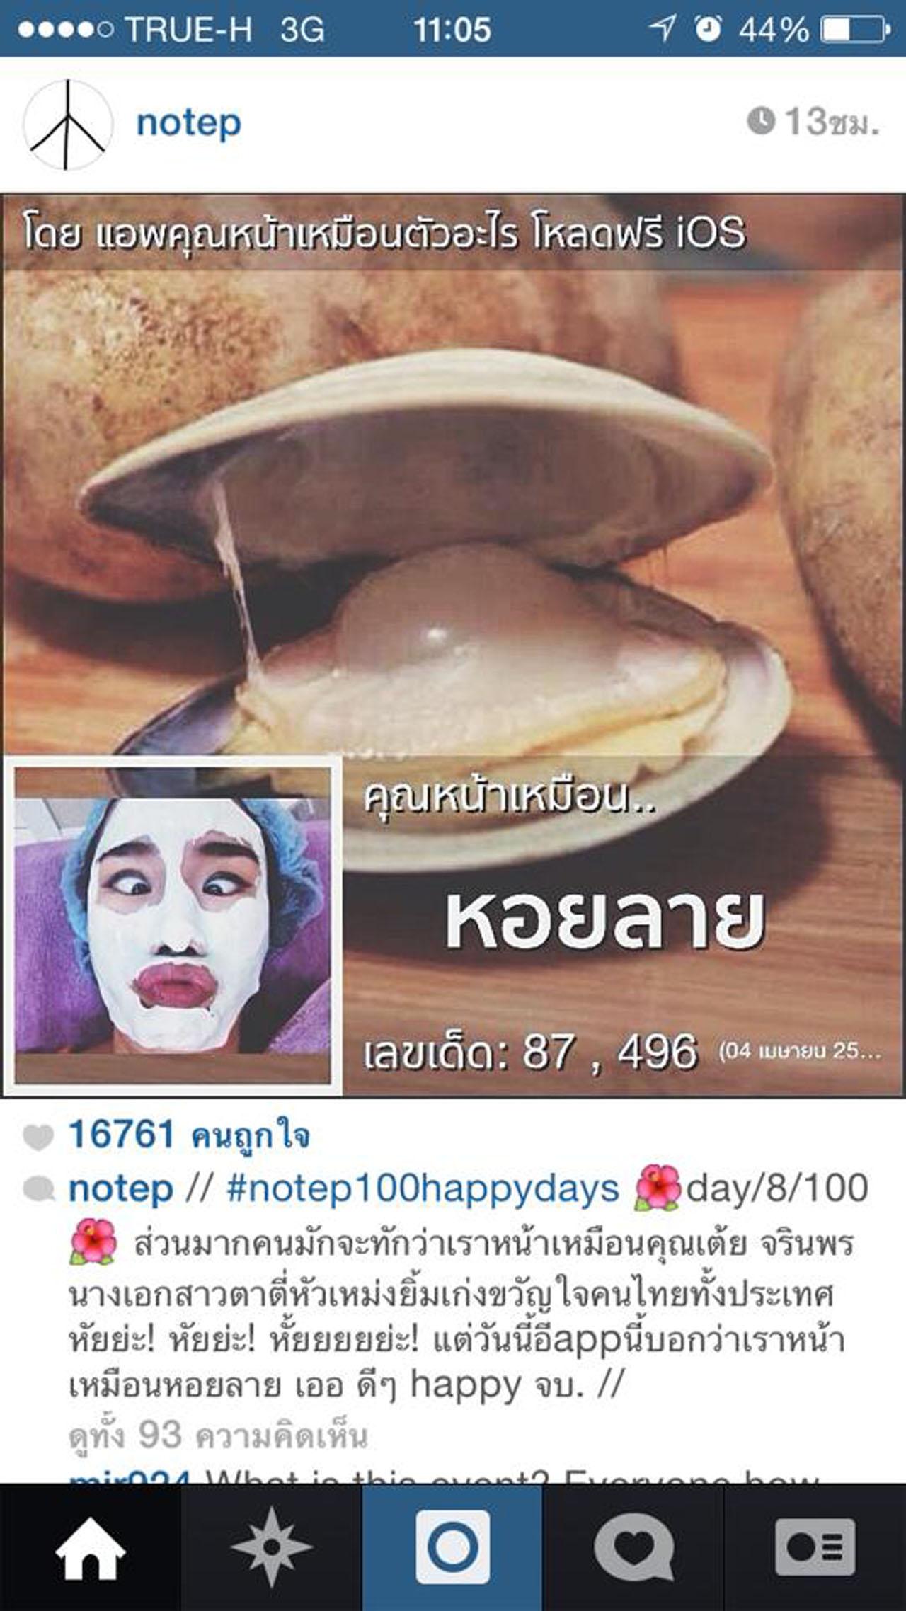Tap the comment bubble icon beside caption
The width and height of the screenshot is (906, 1611).
click(38, 1189)
